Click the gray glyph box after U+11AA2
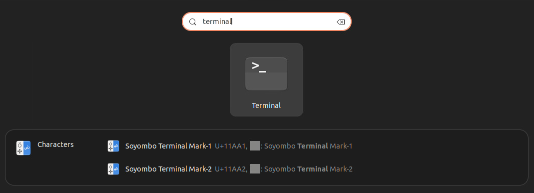Viewport: 534px width, 193px height. pos(255,169)
